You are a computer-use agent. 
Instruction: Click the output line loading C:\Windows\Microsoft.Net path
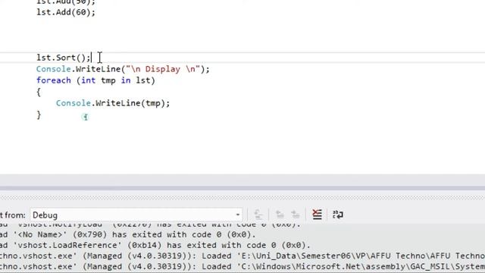[242, 266]
